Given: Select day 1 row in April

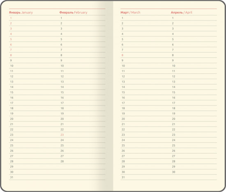Looking at the screenshot, I should point(194,18).
